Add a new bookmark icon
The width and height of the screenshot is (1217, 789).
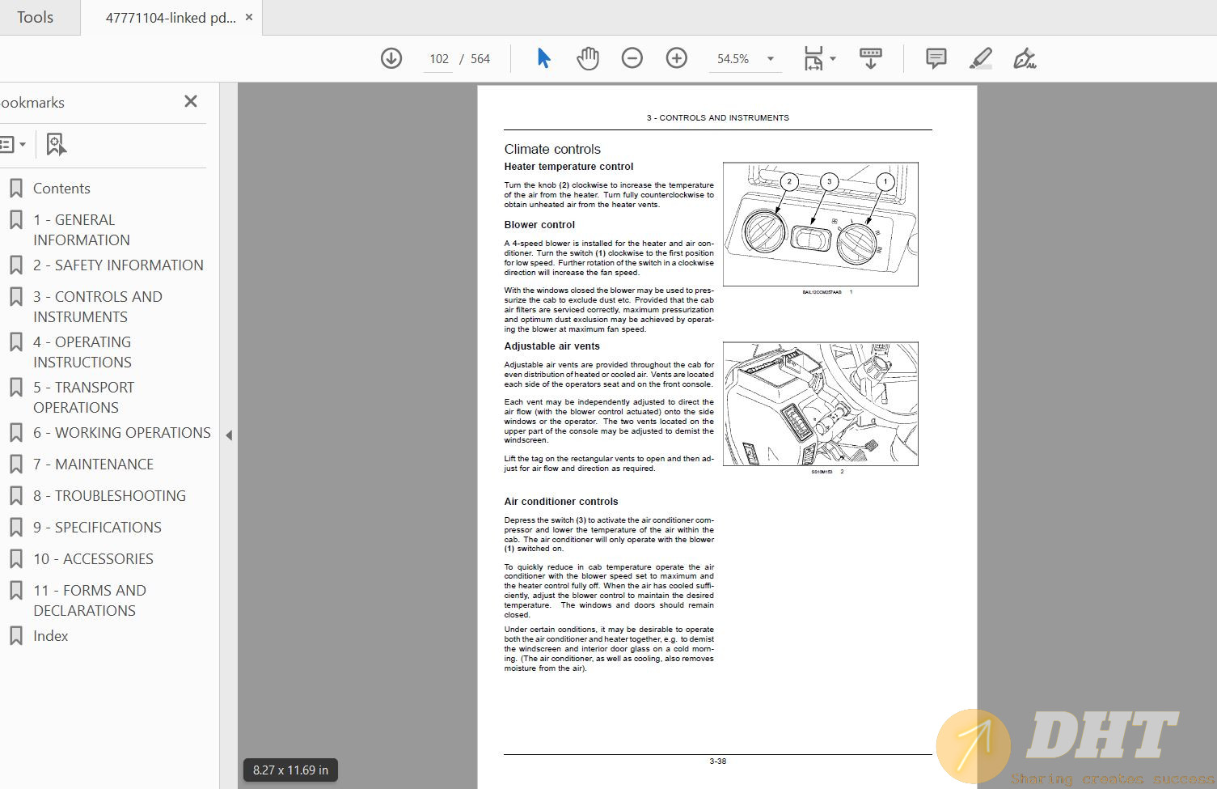pyautogui.click(x=56, y=144)
